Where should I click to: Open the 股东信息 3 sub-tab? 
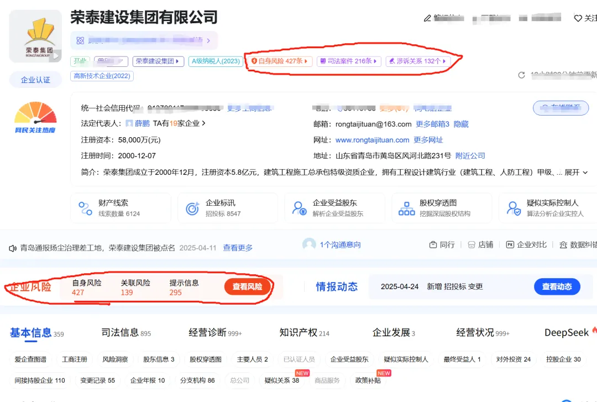coord(159,359)
